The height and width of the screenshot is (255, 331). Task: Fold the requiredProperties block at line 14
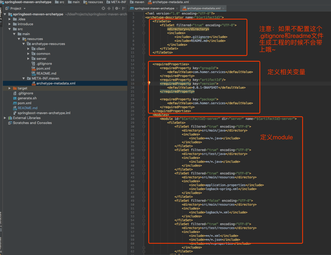144,64
